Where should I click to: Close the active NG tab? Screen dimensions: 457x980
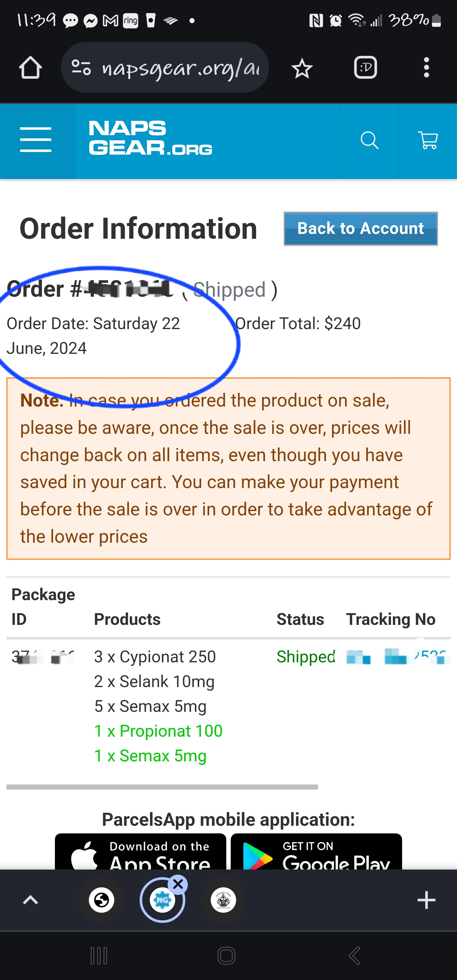[x=178, y=884]
